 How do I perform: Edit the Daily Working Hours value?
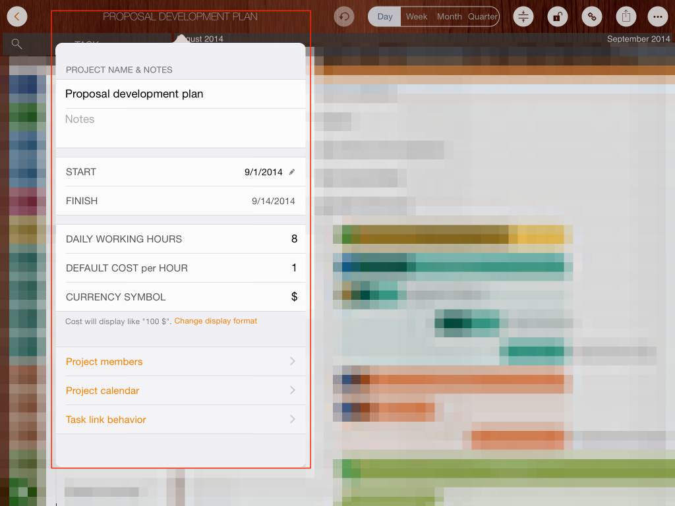coord(293,239)
